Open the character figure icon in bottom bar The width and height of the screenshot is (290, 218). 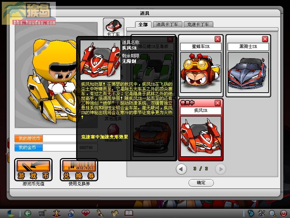[57, 213]
